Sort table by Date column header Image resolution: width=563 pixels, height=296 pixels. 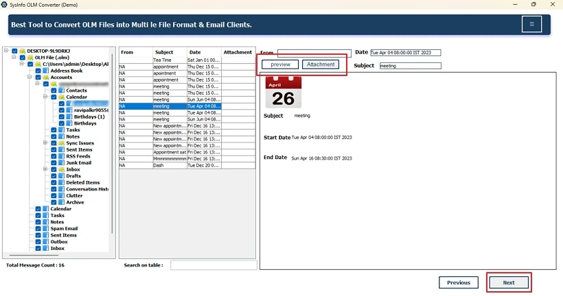pos(204,52)
